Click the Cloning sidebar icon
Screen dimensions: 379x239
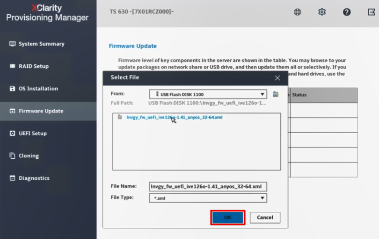coord(13,156)
